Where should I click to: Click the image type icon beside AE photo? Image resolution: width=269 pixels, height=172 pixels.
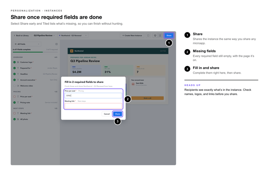[x=18, y=119]
